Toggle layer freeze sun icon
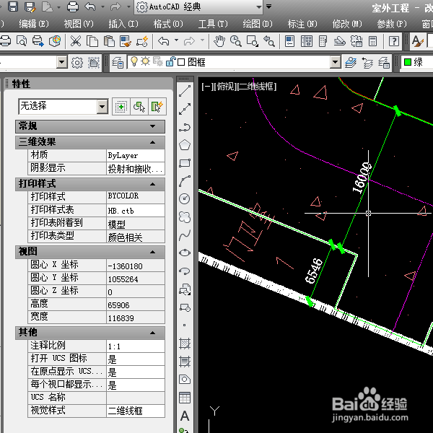This screenshot has width=433, height=433. [x=145, y=61]
